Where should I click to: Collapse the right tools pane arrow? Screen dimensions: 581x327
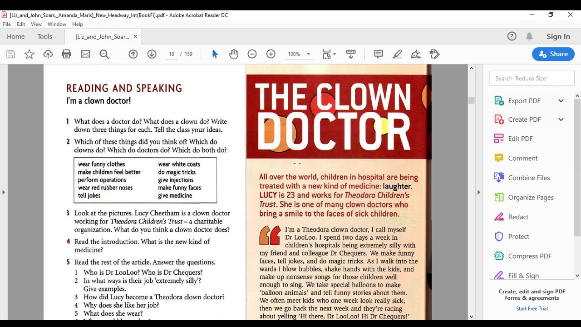[x=478, y=192]
